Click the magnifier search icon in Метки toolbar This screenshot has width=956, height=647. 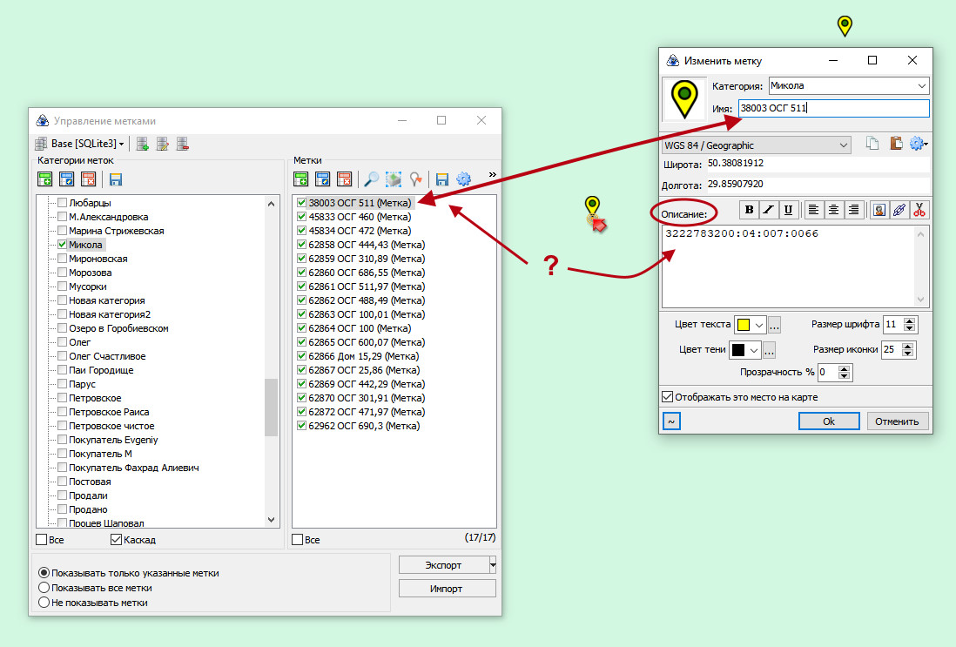point(372,179)
